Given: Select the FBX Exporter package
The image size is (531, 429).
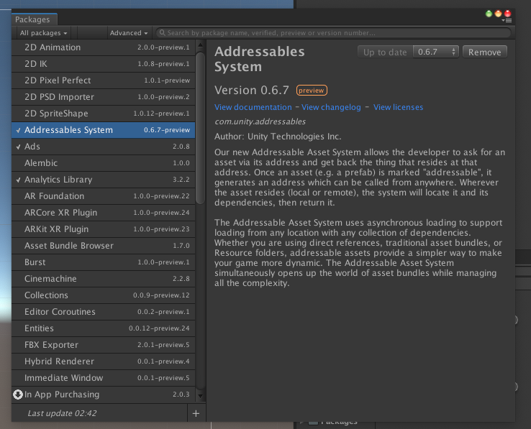Looking at the screenshot, I should point(104,345).
